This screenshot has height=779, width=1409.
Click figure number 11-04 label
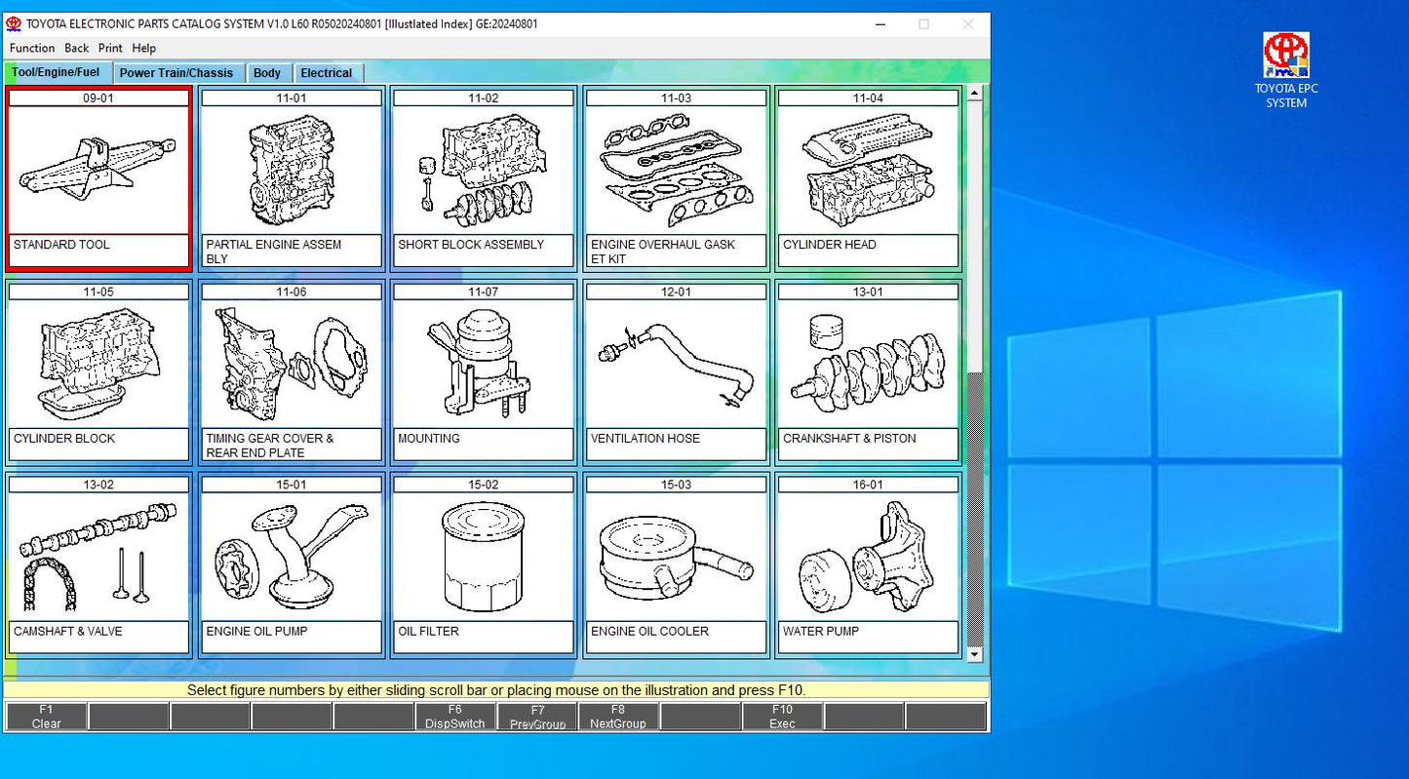click(868, 98)
